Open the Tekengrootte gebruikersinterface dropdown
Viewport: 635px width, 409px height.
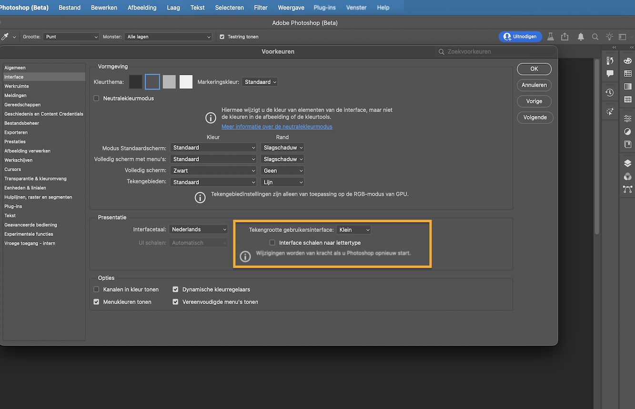353,229
